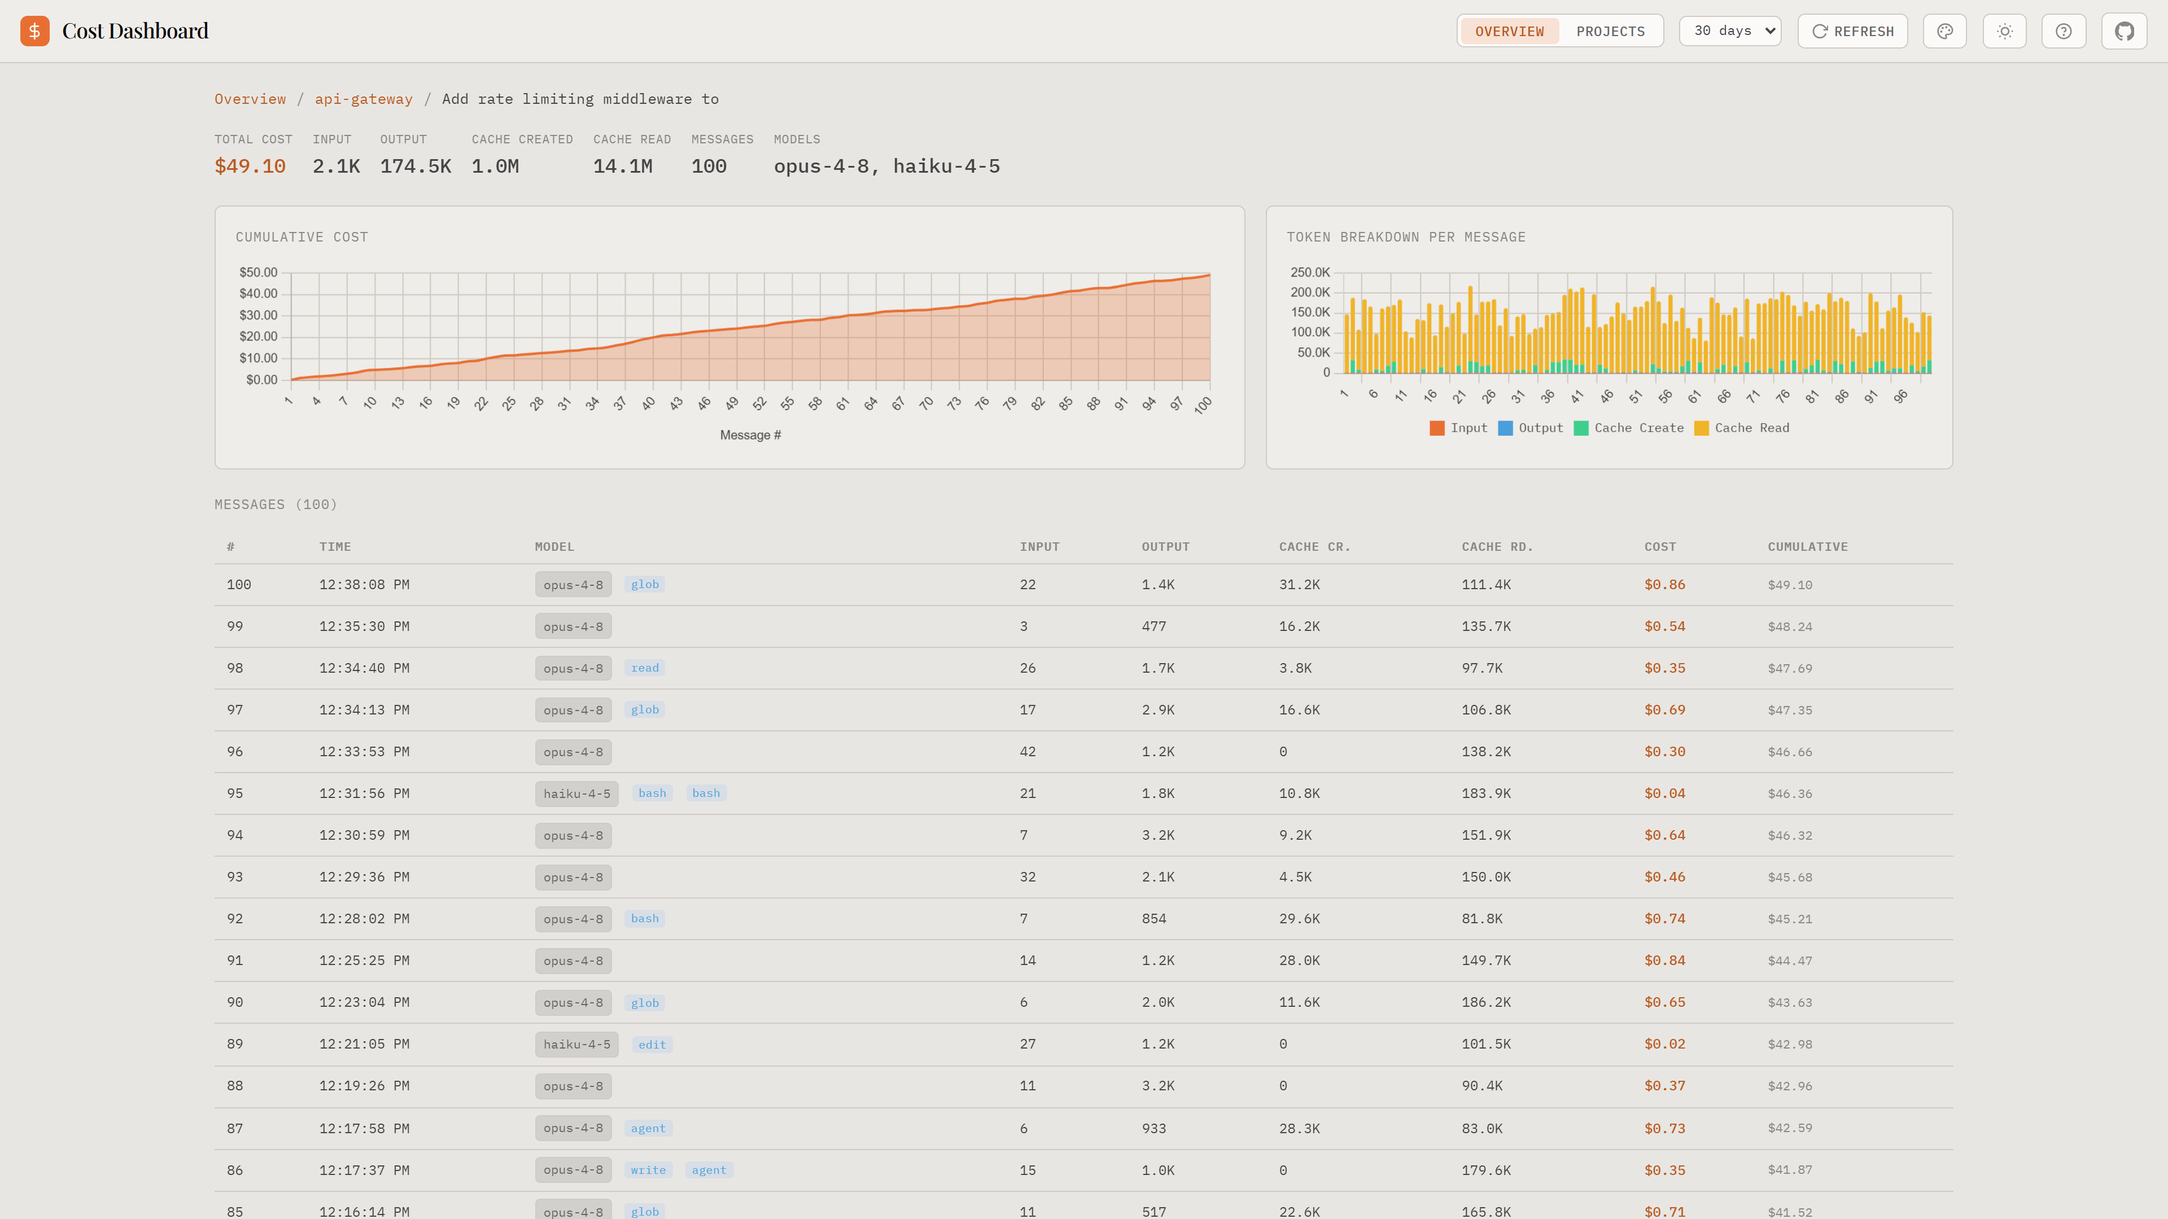Viewport: 2168px width, 1219px height.
Task: Click cumulative $48.24 in row 99
Action: 1789,627
